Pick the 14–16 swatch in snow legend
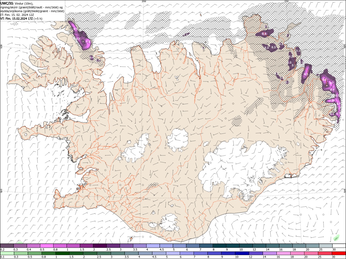The height and width of the screenshot is (259, 346). (x=272, y=246)
